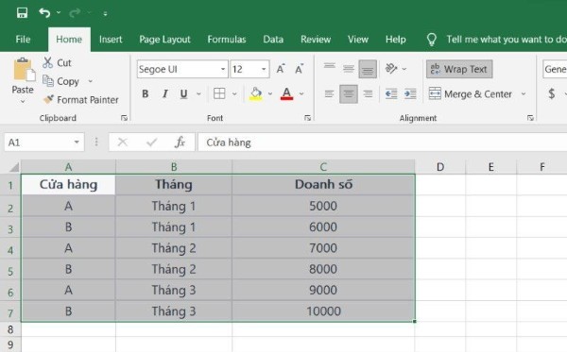567x352 pixels.
Task: Confirm the formula bar entry with checkmark
Action: (151, 142)
